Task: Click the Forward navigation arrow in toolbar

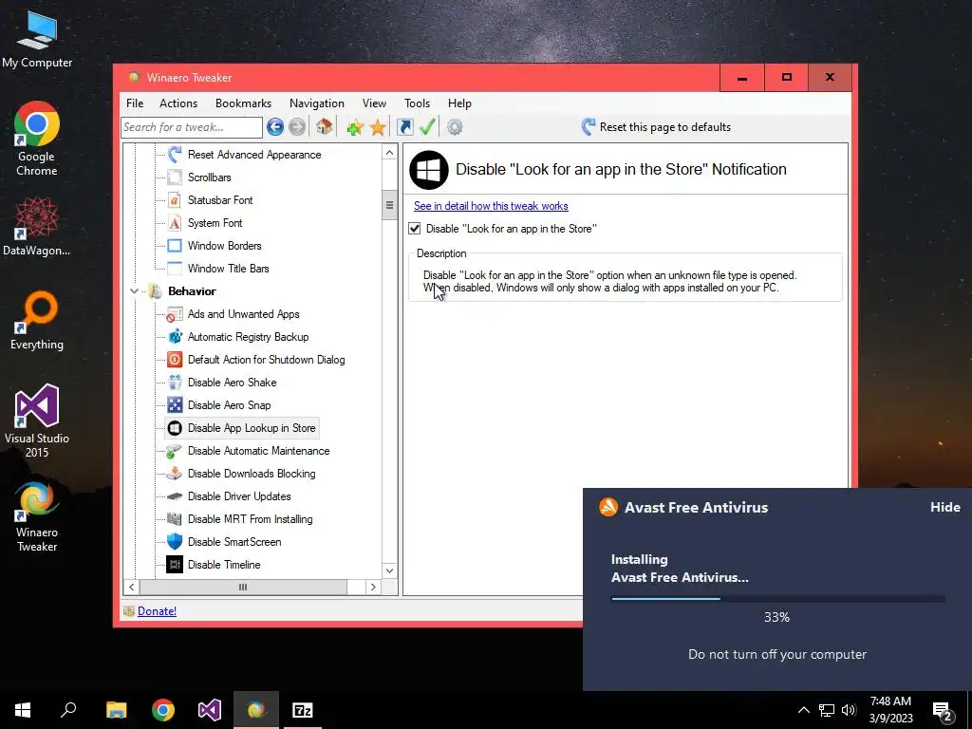Action: (x=297, y=127)
